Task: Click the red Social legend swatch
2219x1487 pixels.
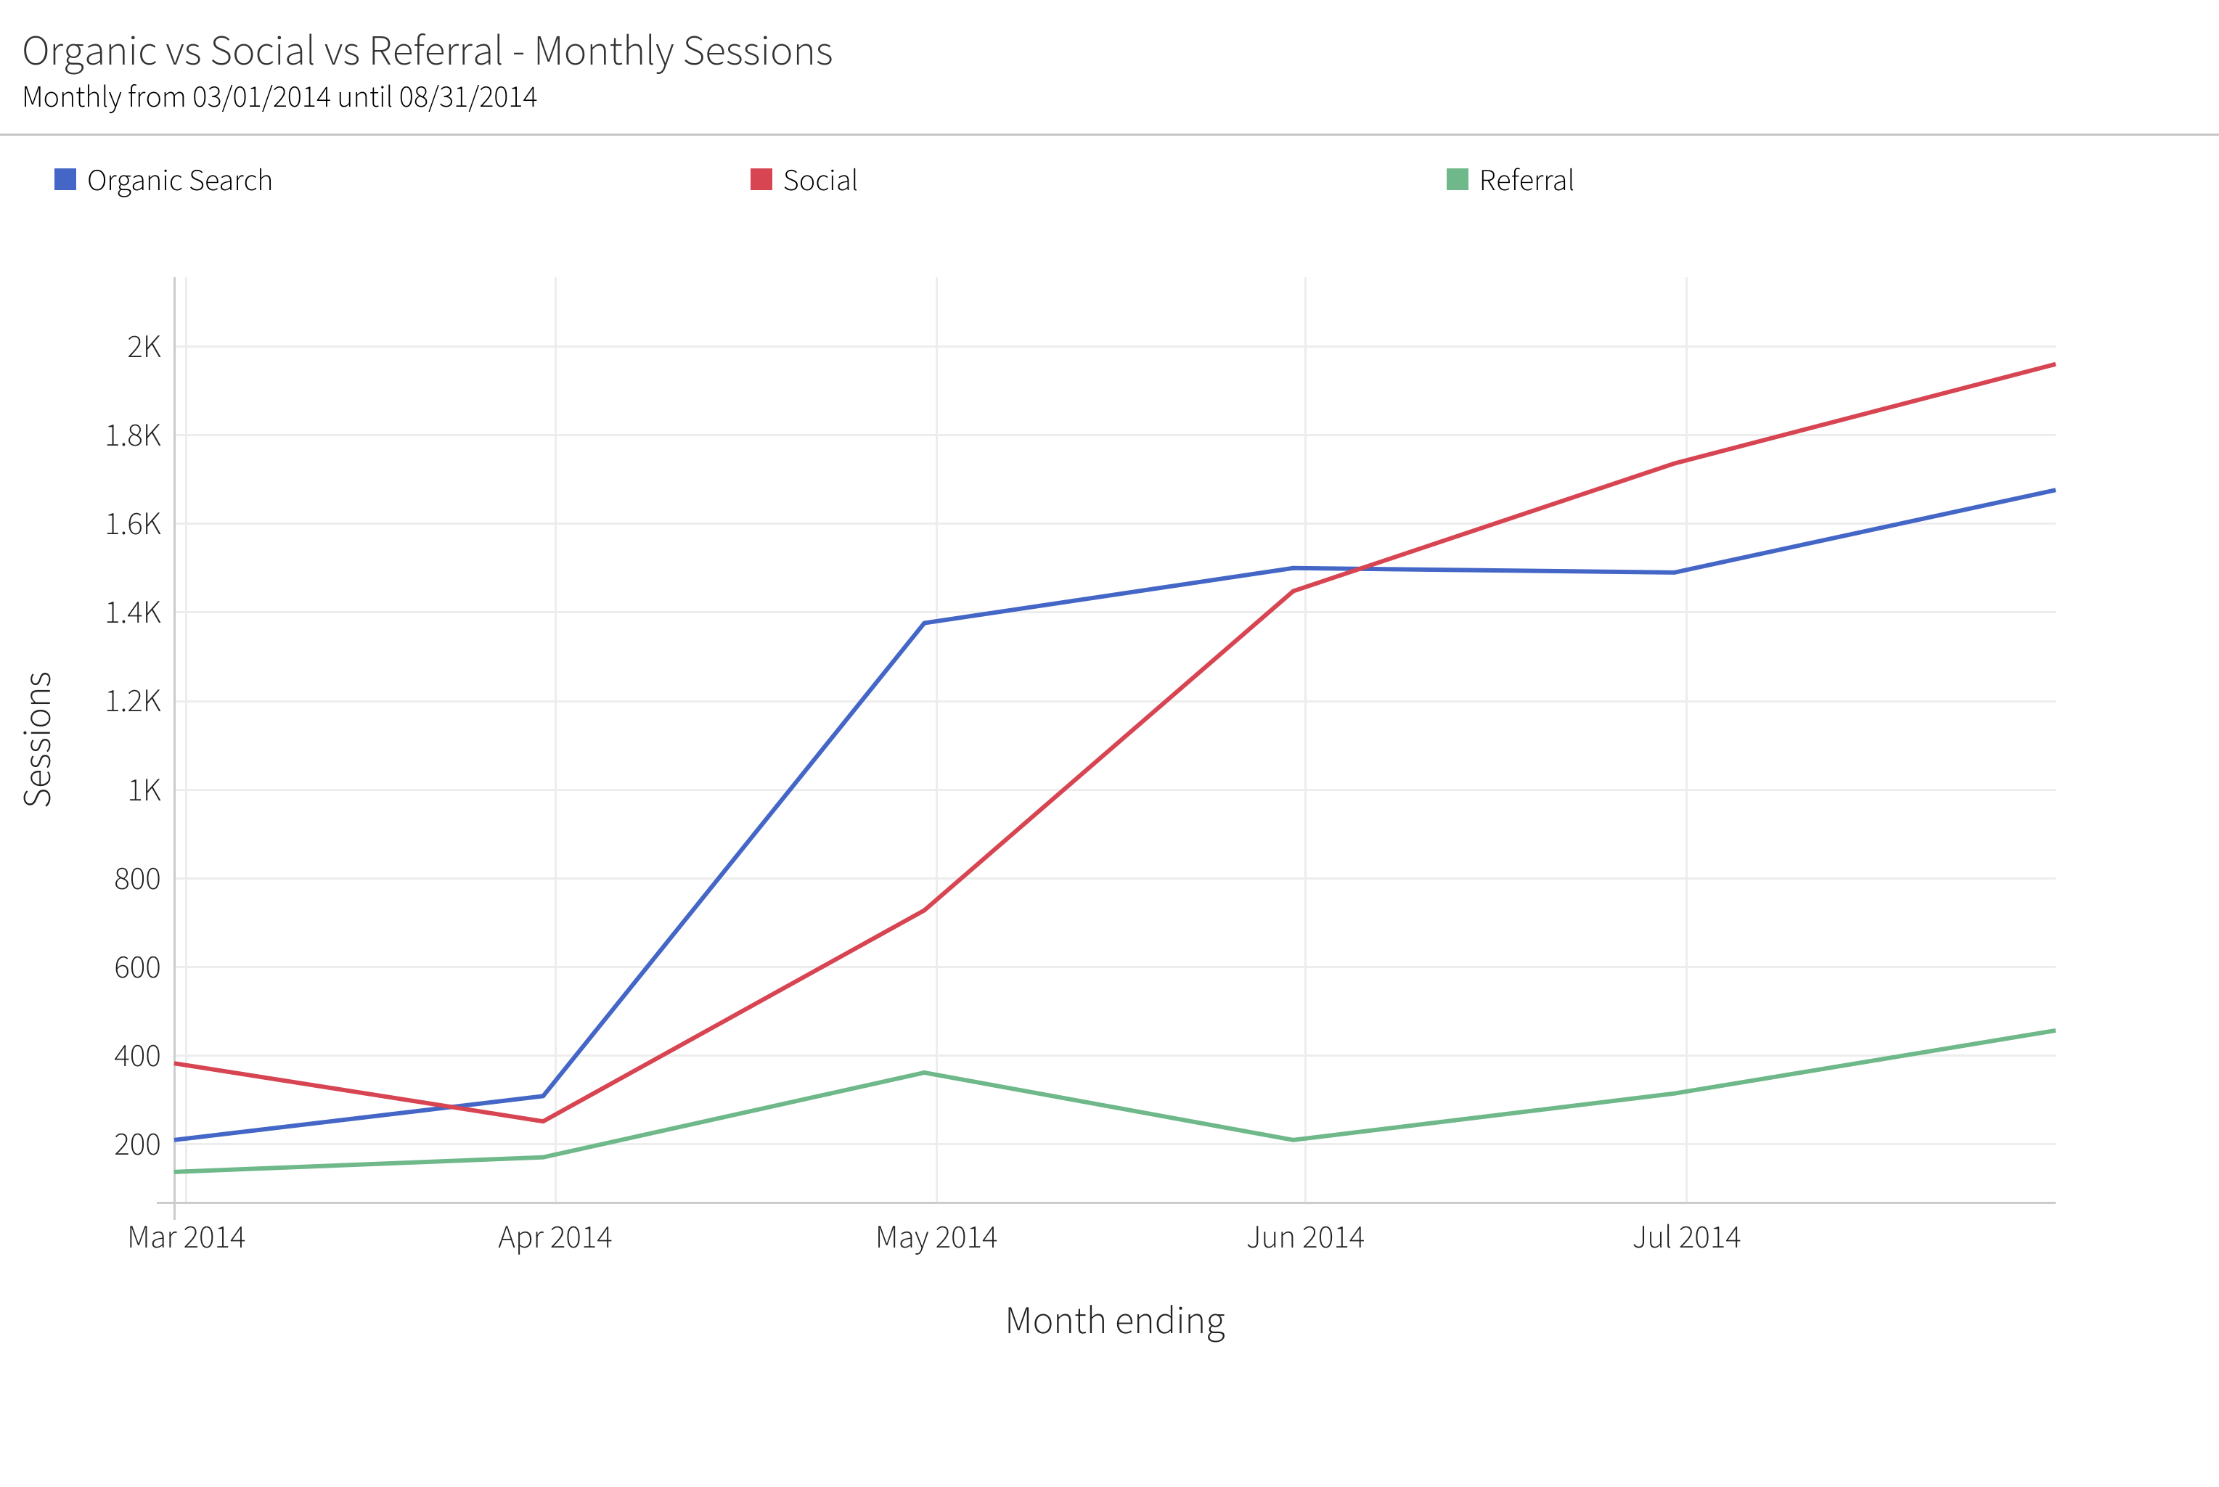Action: (761, 179)
